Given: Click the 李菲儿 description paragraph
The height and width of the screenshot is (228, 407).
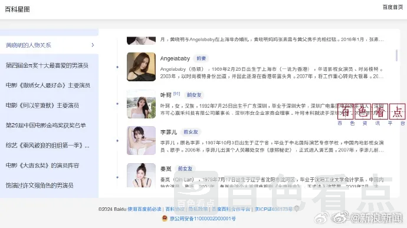Looking at the screenshot, I should pyautogui.click(x=272, y=147).
